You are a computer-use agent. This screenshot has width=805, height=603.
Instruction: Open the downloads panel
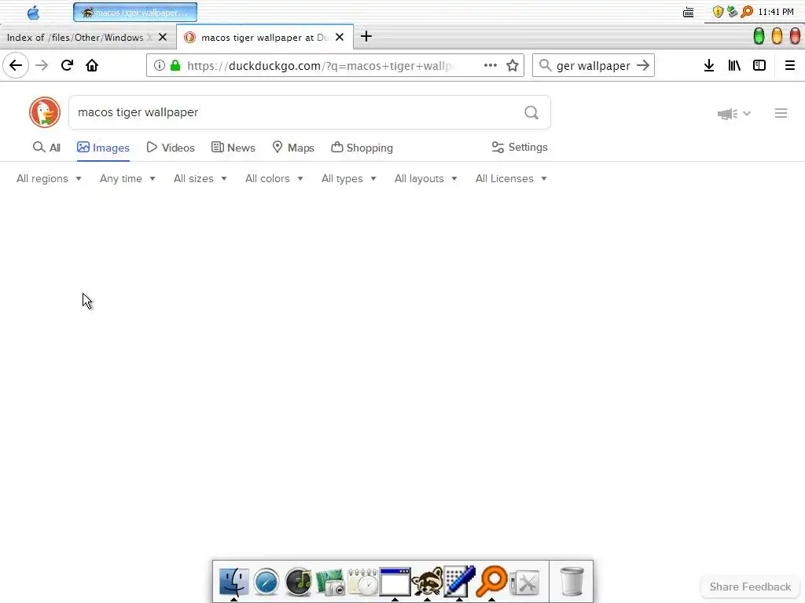pyautogui.click(x=709, y=66)
